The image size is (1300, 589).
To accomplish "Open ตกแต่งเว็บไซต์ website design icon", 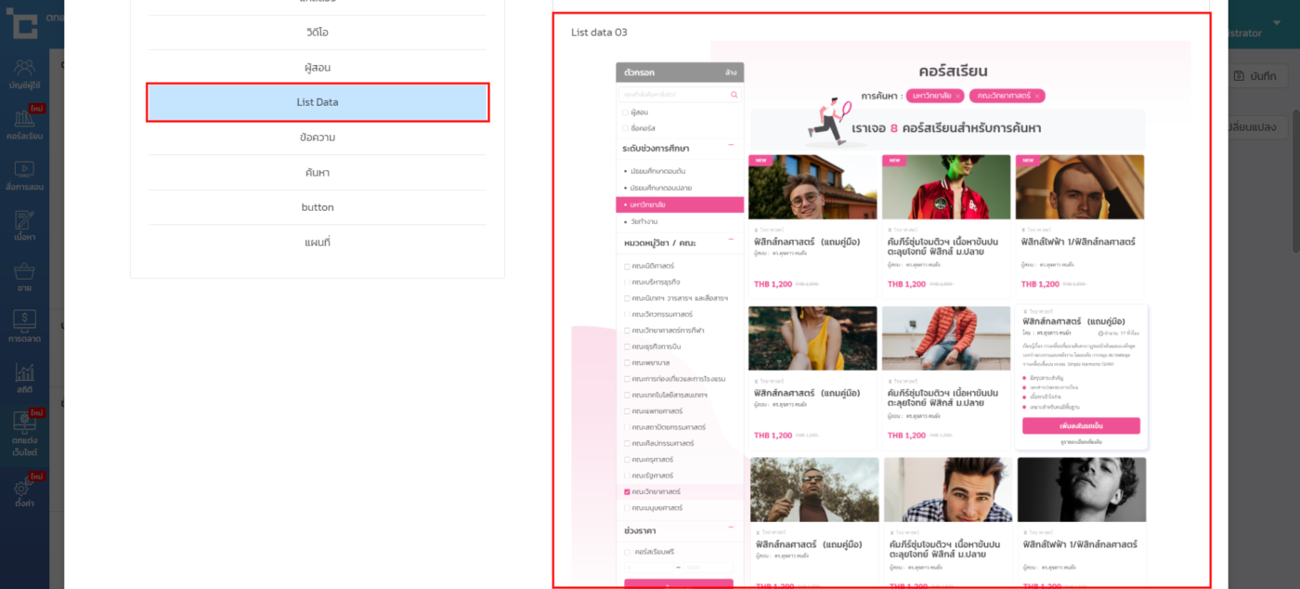I will [25, 433].
